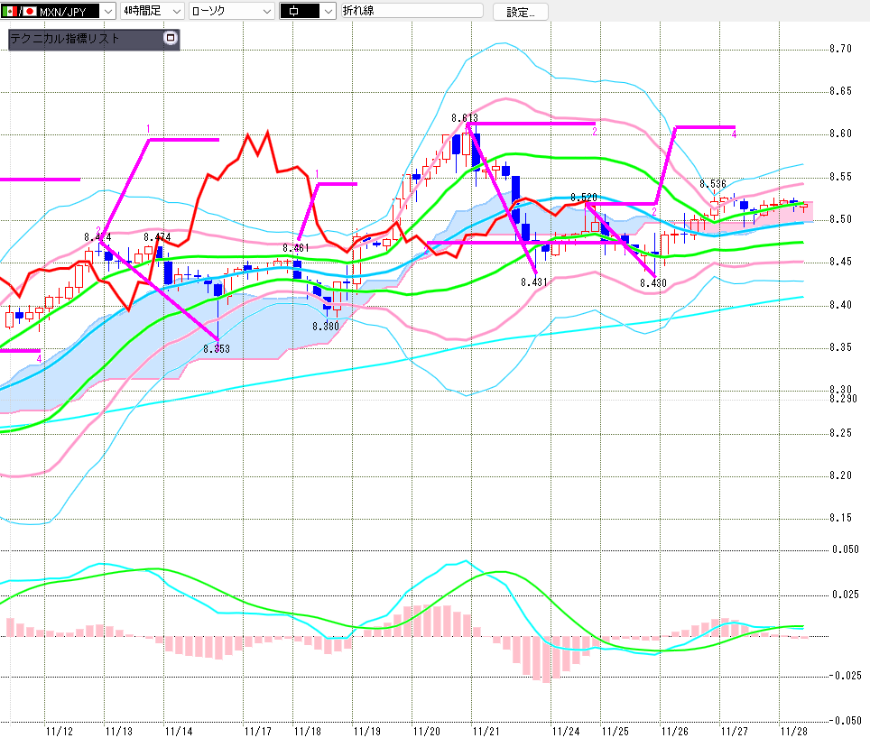Click the 8.613 peak price label

click(464, 118)
